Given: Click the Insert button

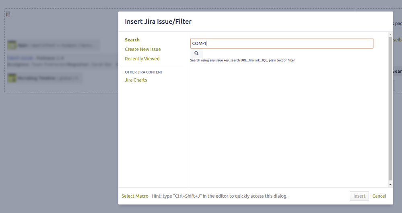Looking at the screenshot, I should [359, 196].
